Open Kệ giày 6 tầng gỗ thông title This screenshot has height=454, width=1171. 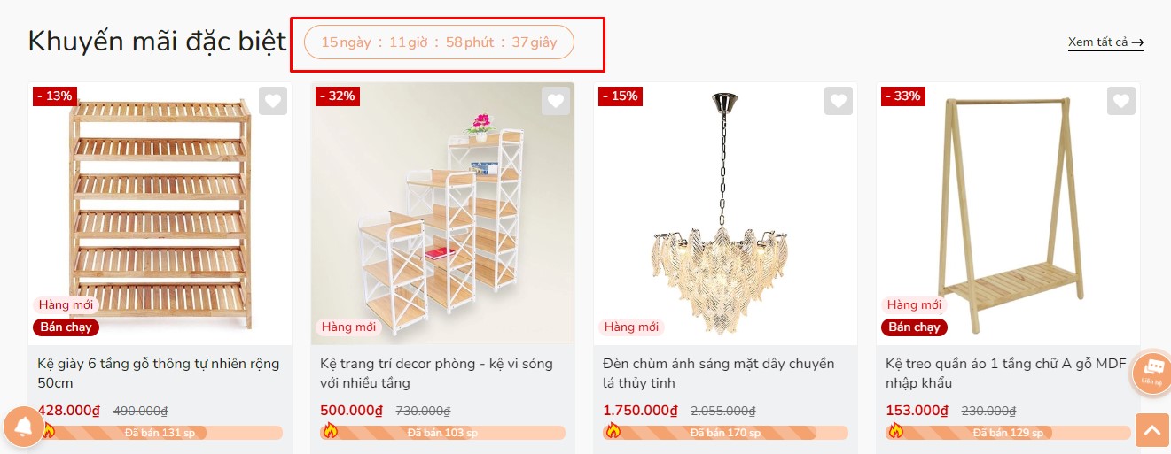(x=159, y=373)
